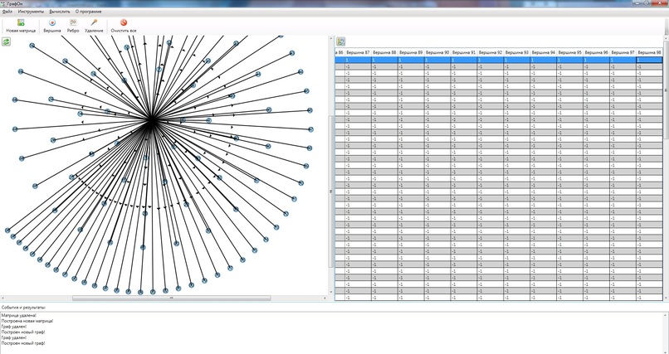Click Очистить все toolbar button

pyautogui.click(x=124, y=26)
